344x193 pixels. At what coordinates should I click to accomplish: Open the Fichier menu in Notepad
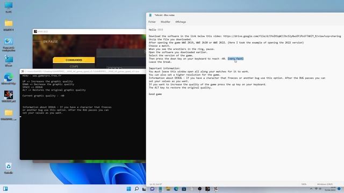point(152,22)
